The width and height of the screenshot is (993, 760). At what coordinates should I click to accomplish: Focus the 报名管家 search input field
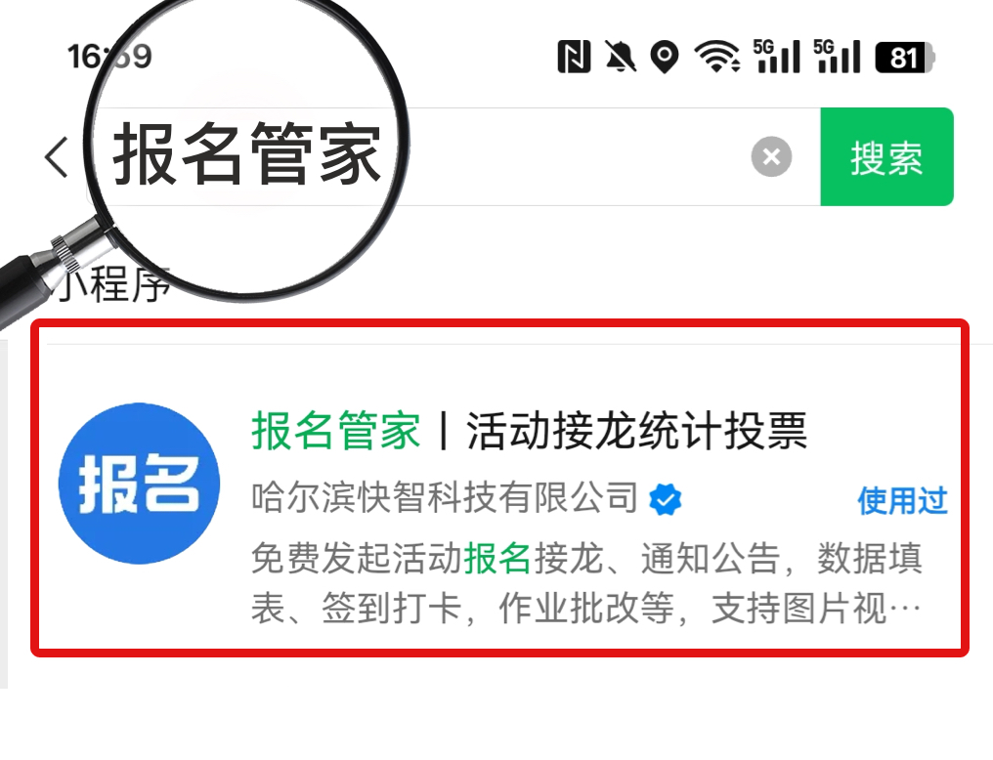[453, 156]
